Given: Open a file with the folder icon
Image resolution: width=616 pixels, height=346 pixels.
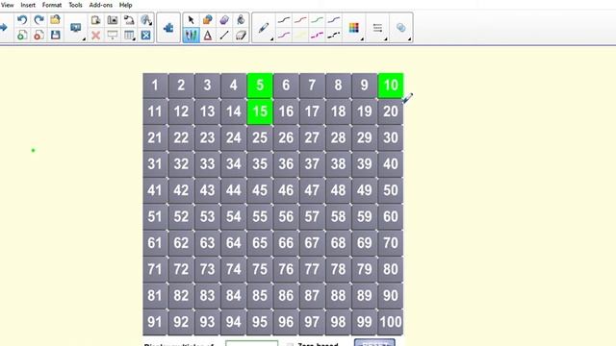Looking at the screenshot, I should click(55, 20).
